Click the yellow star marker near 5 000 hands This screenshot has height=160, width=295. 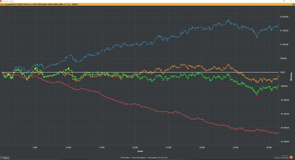click(x=35, y=69)
